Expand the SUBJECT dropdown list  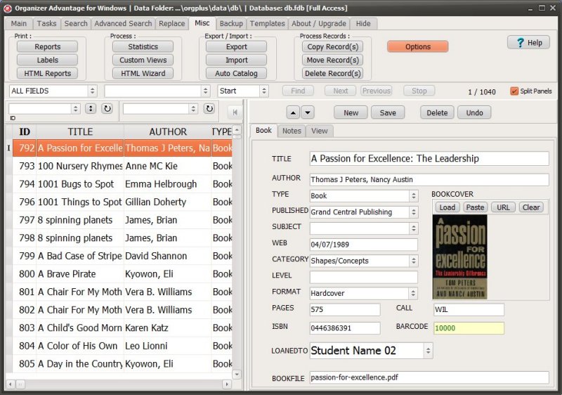[414, 228]
